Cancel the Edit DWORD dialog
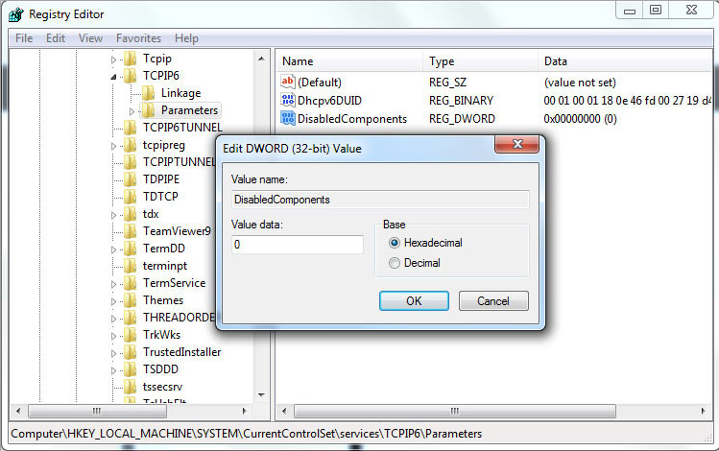 (x=492, y=300)
